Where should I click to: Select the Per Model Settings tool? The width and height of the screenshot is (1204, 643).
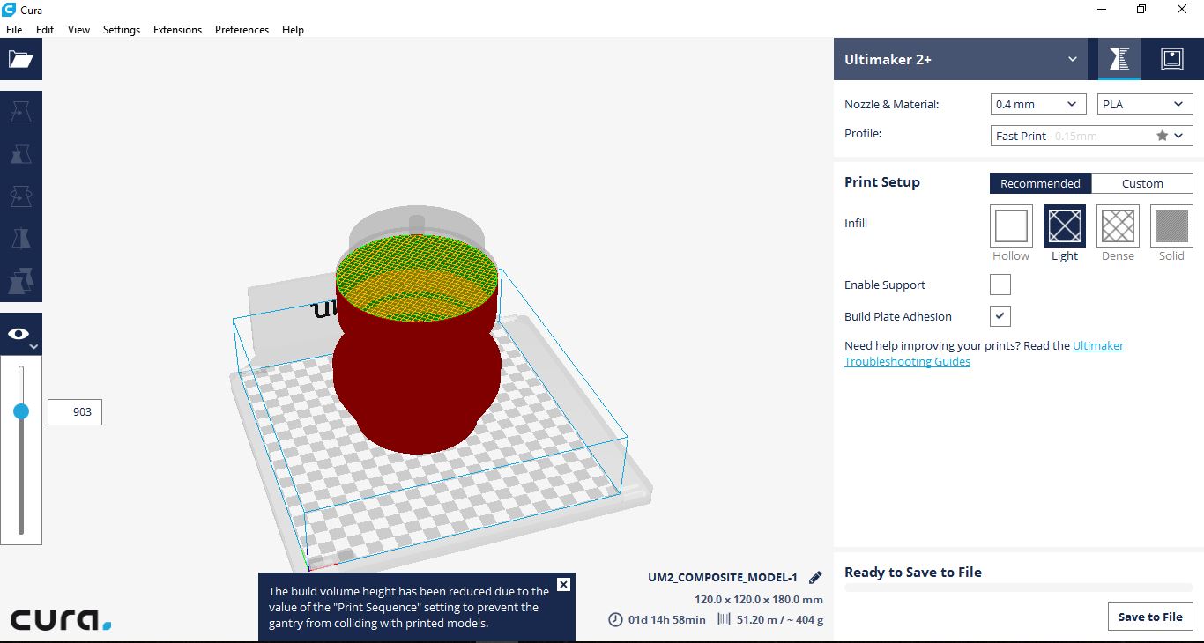[x=20, y=281]
